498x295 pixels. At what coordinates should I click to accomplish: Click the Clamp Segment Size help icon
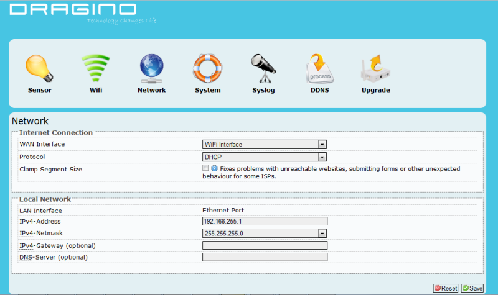pos(214,168)
